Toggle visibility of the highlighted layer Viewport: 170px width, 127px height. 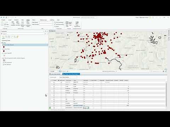[4, 45]
